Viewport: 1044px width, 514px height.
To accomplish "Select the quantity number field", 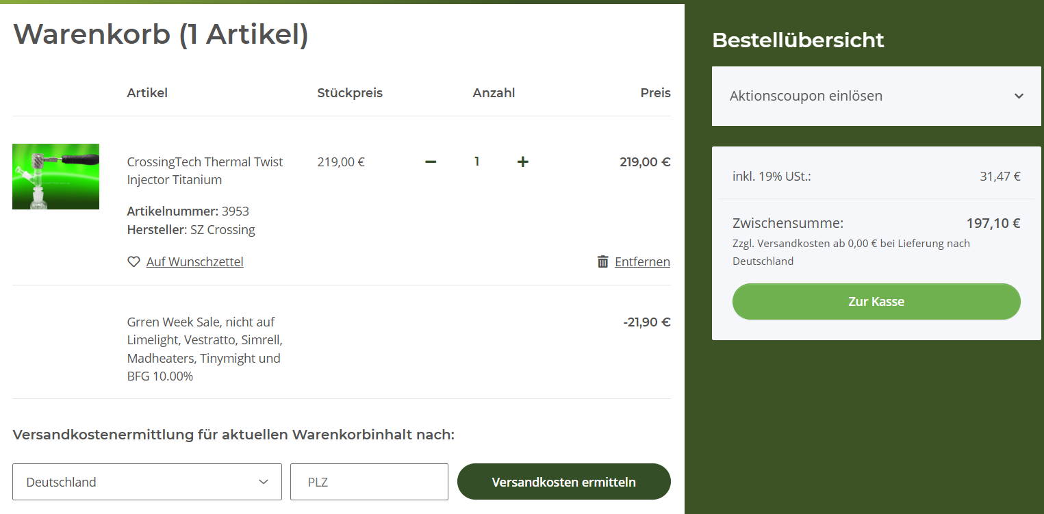I will coord(476,162).
